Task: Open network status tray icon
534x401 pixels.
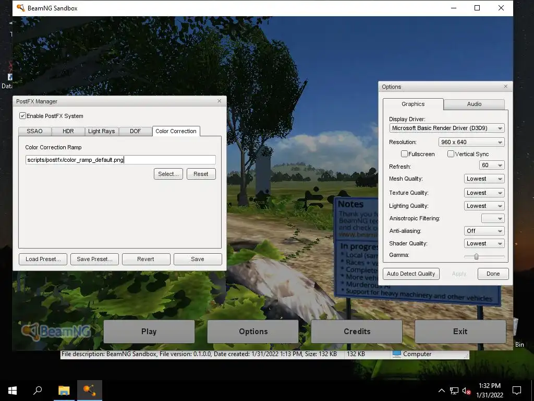Action: click(x=454, y=391)
